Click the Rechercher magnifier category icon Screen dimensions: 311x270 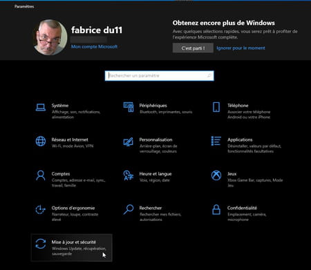[129, 209]
